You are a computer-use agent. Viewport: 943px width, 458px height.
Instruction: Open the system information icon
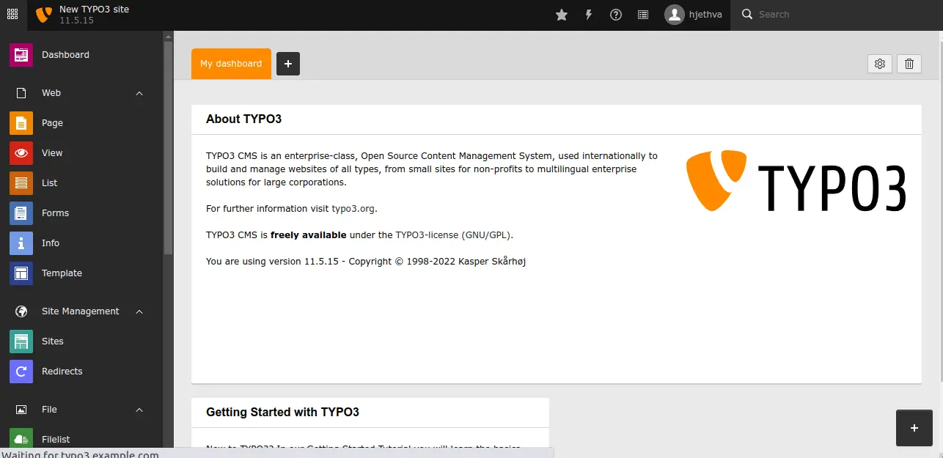[643, 15]
